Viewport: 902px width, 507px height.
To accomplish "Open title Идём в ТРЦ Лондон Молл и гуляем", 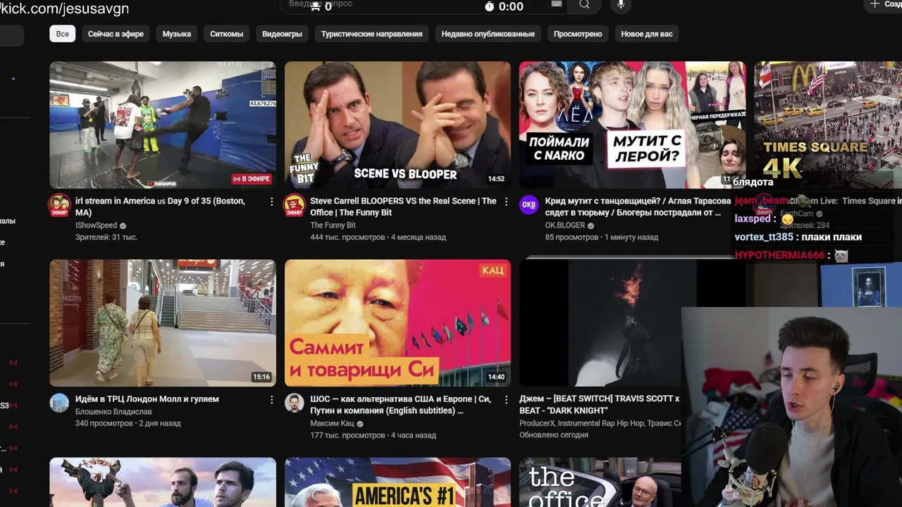I will coord(147,399).
